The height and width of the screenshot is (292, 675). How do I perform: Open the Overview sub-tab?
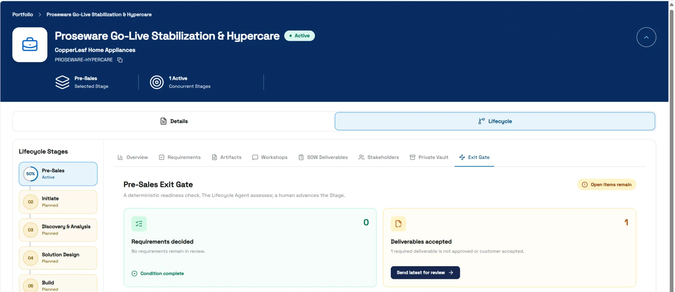tap(133, 157)
